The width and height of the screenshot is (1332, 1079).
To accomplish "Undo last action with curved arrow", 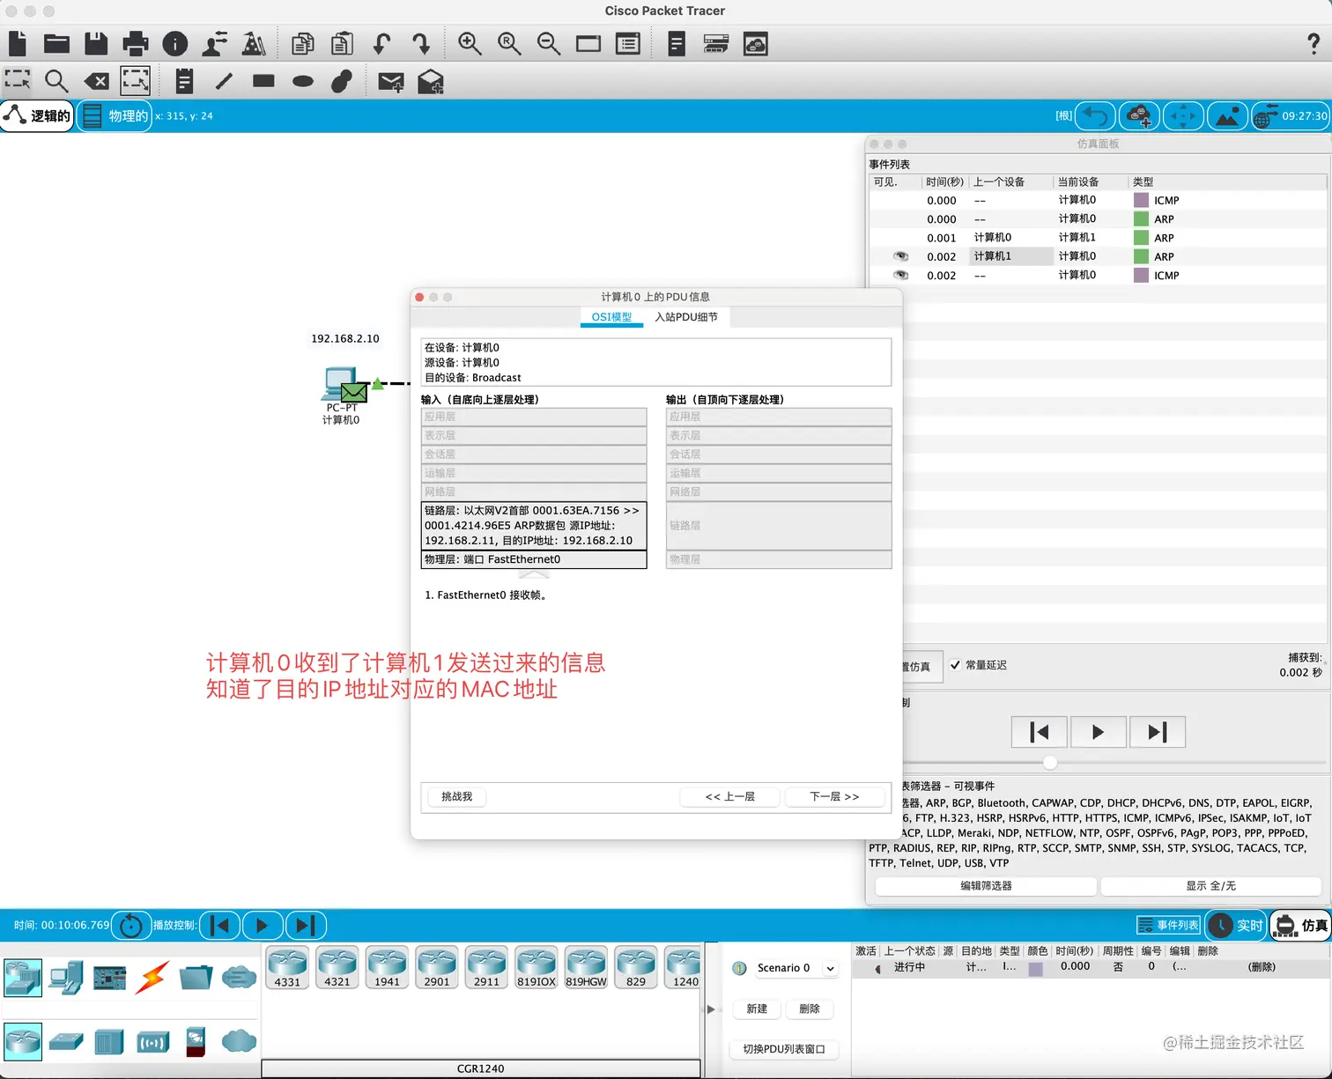I will [381, 43].
